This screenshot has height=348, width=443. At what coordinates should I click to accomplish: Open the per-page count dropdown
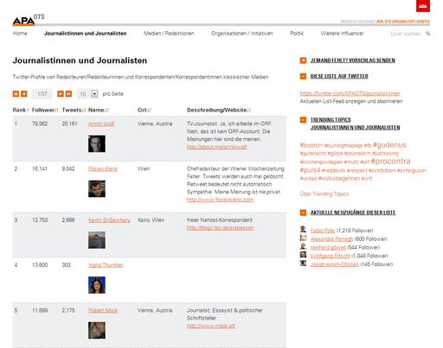tap(87, 94)
